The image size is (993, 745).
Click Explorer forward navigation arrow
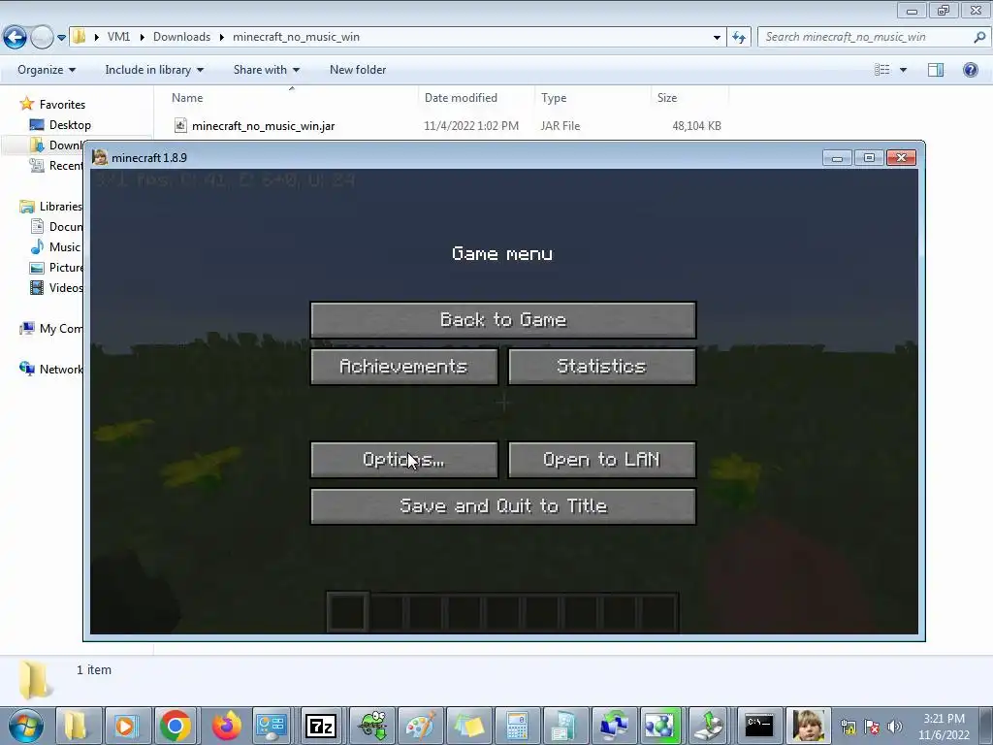click(x=42, y=38)
